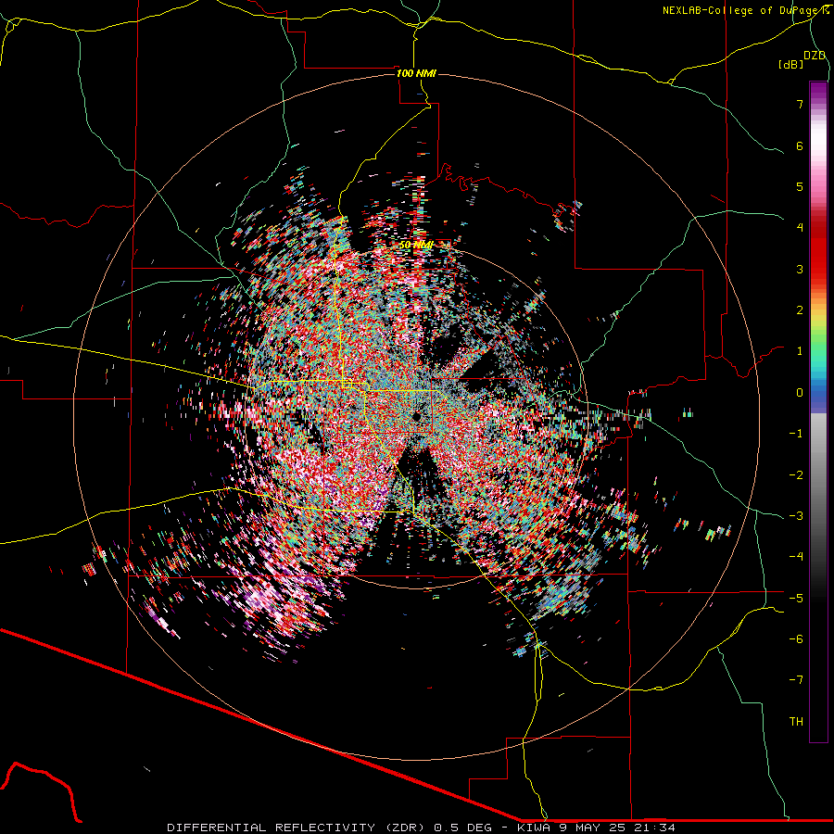
Task: Click the ZDR color scale bar
Action: click(x=818, y=411)
